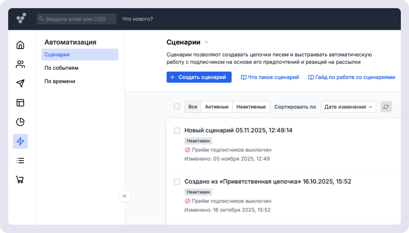Open the Analytics pie chart icon
Screen dimensions: 409x233
[20, 122]
